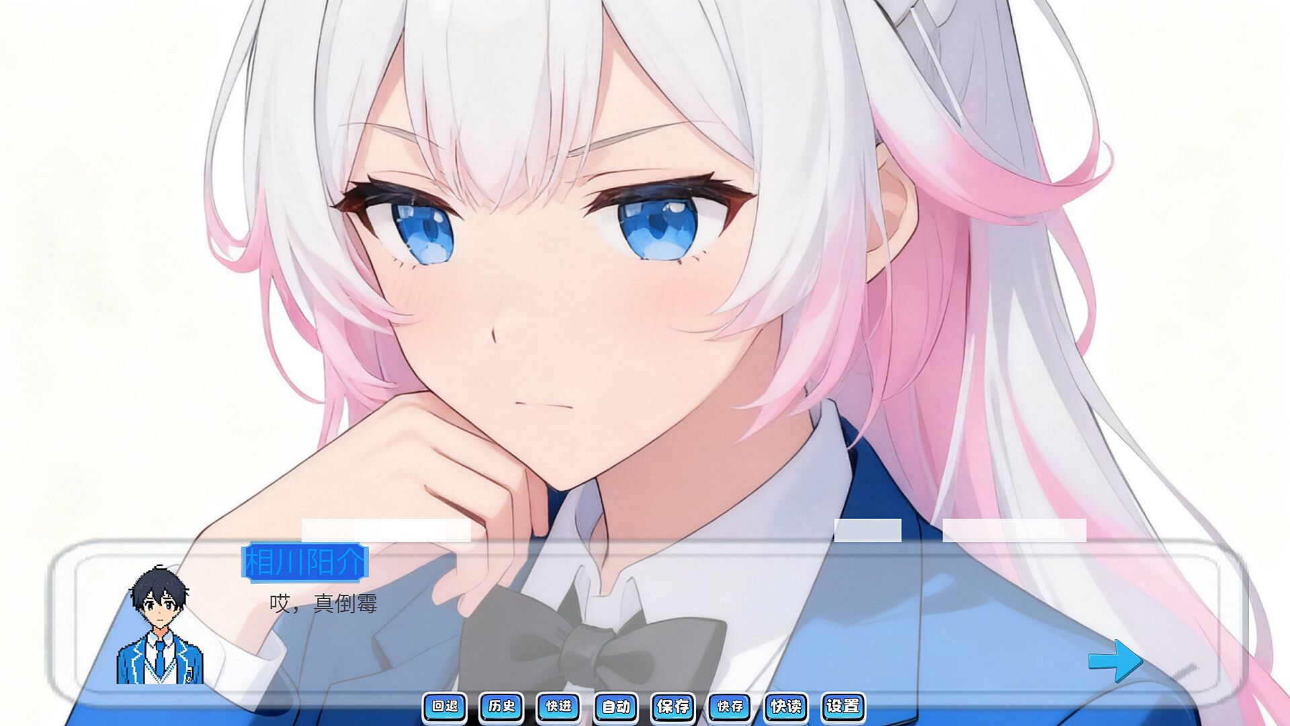Open the 设置 settings menu
Image resolution: width=1290 pixels, height=726 pixels.
[x=843, y=707]
